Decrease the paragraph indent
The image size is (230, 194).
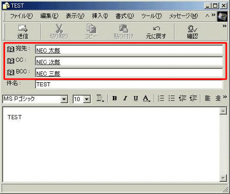click(182, 98)
